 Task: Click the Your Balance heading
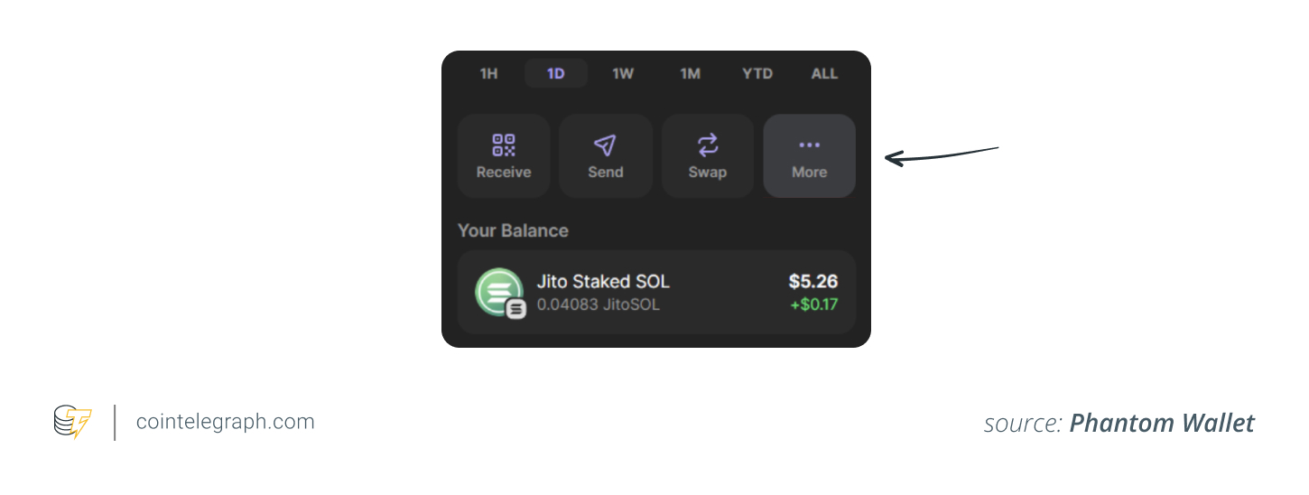click(513, 230)
